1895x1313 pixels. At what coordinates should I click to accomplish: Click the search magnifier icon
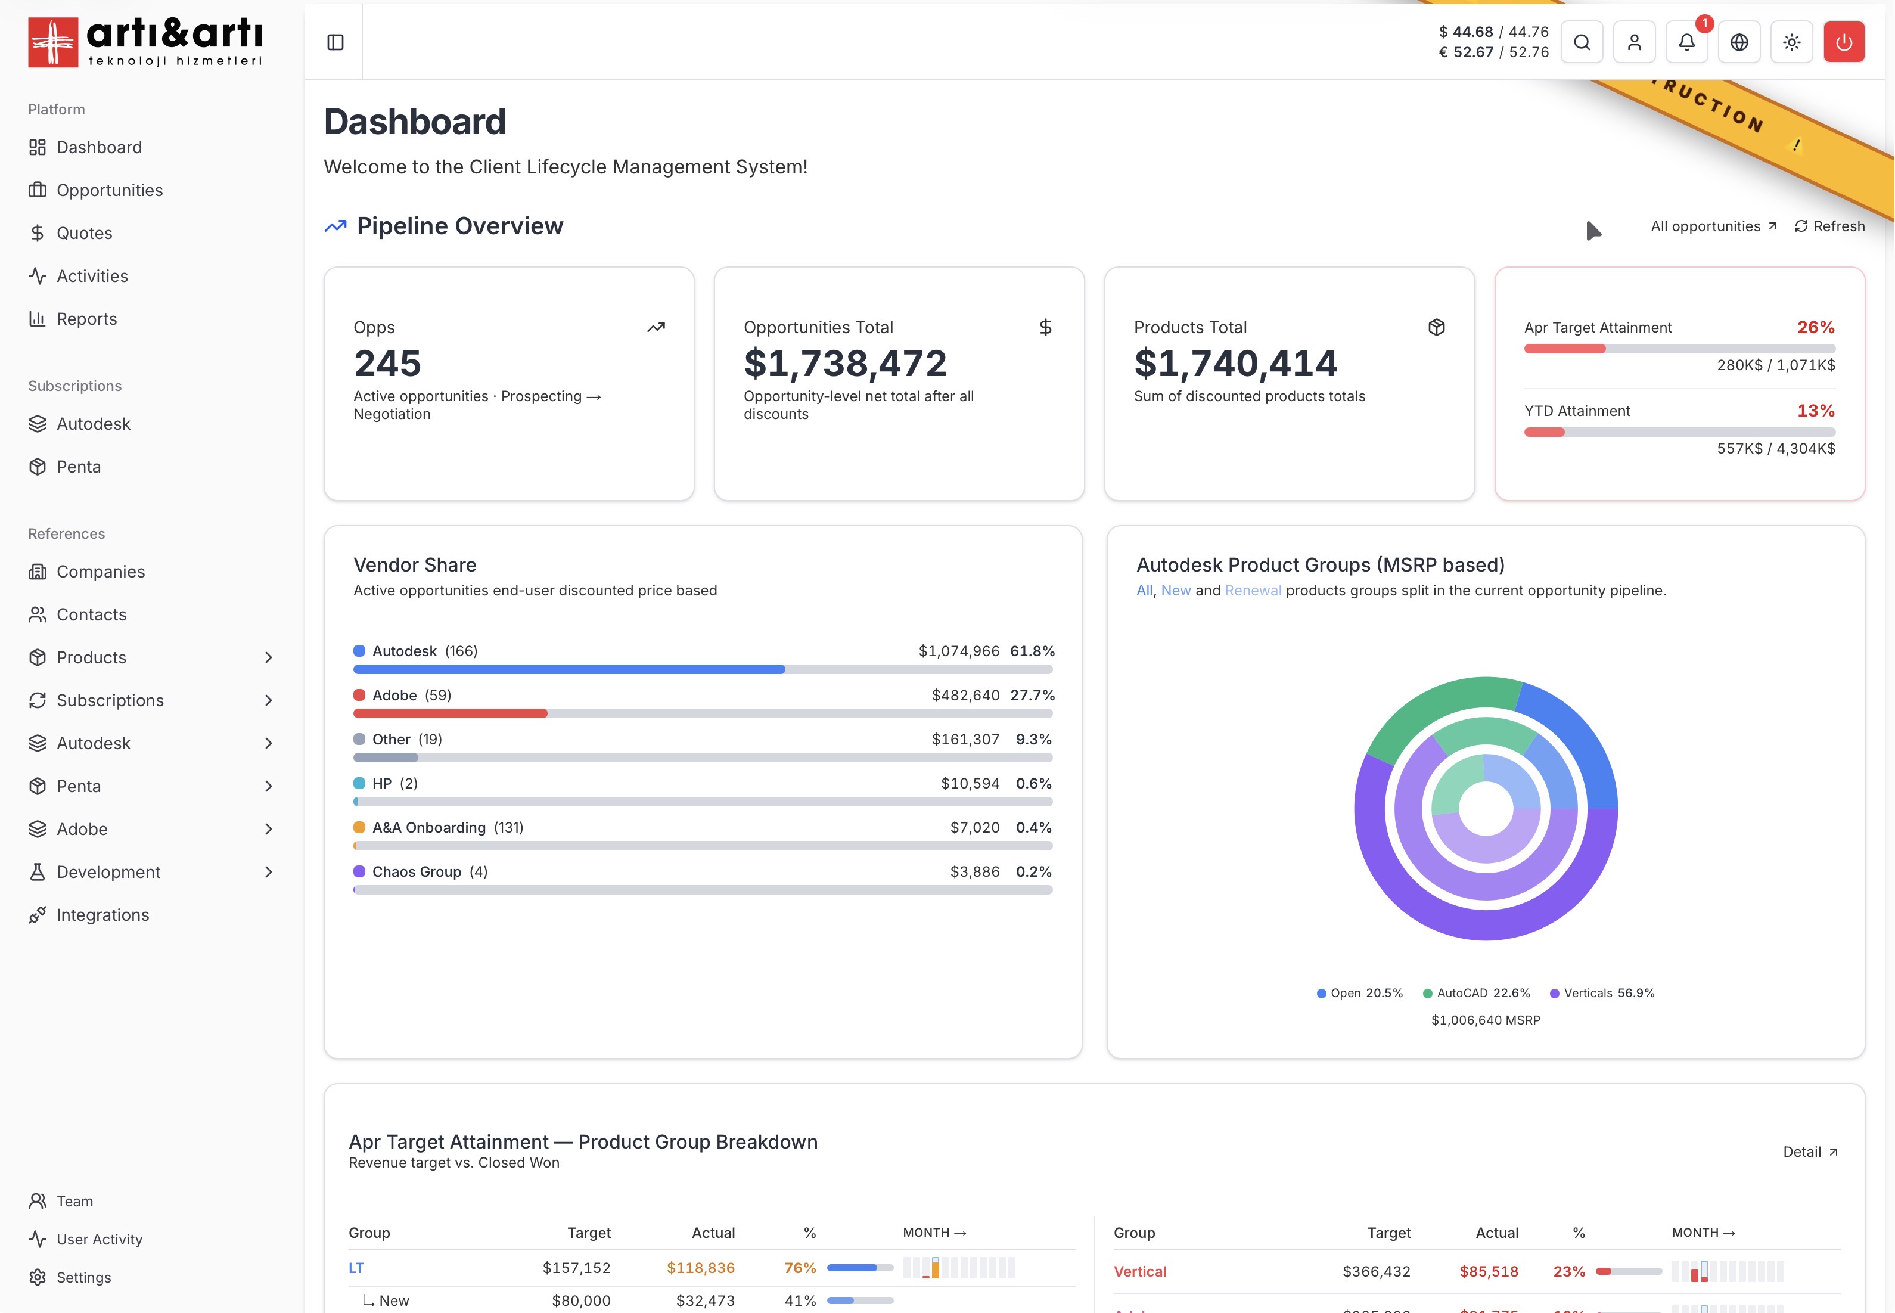[1582, 42]
